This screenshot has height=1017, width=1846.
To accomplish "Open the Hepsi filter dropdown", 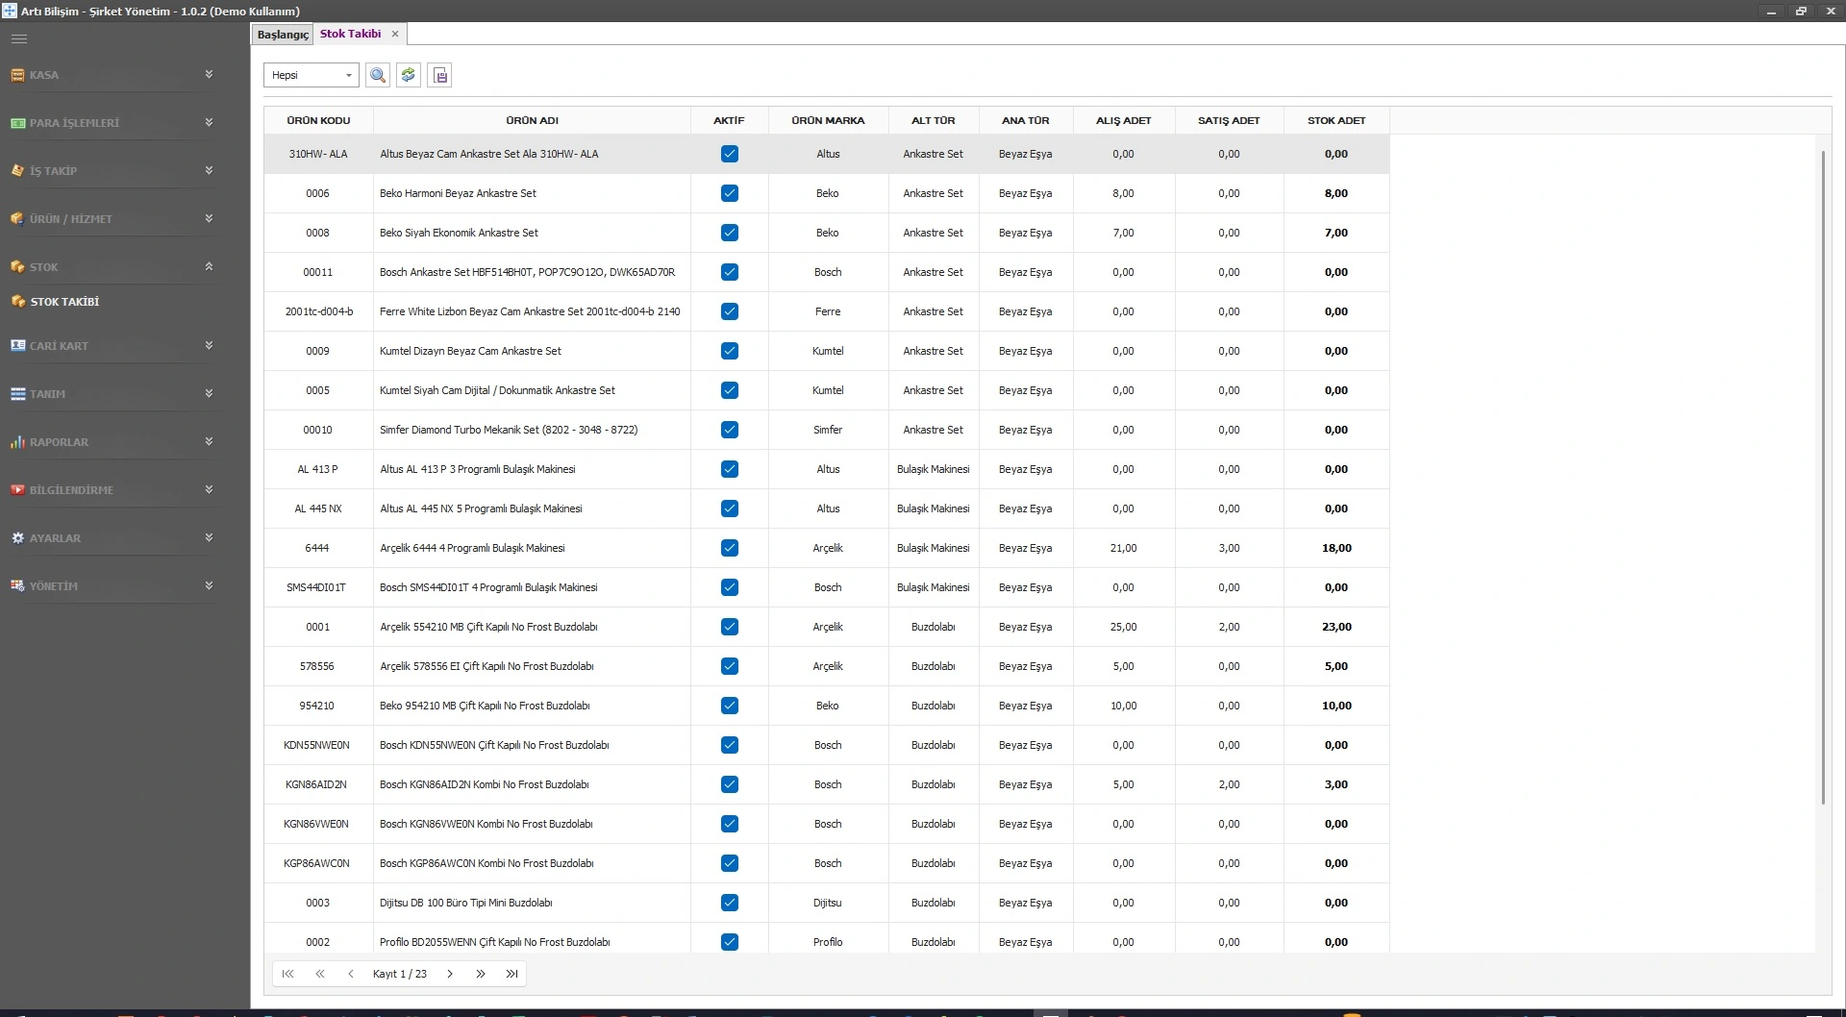I will [312, 75].
